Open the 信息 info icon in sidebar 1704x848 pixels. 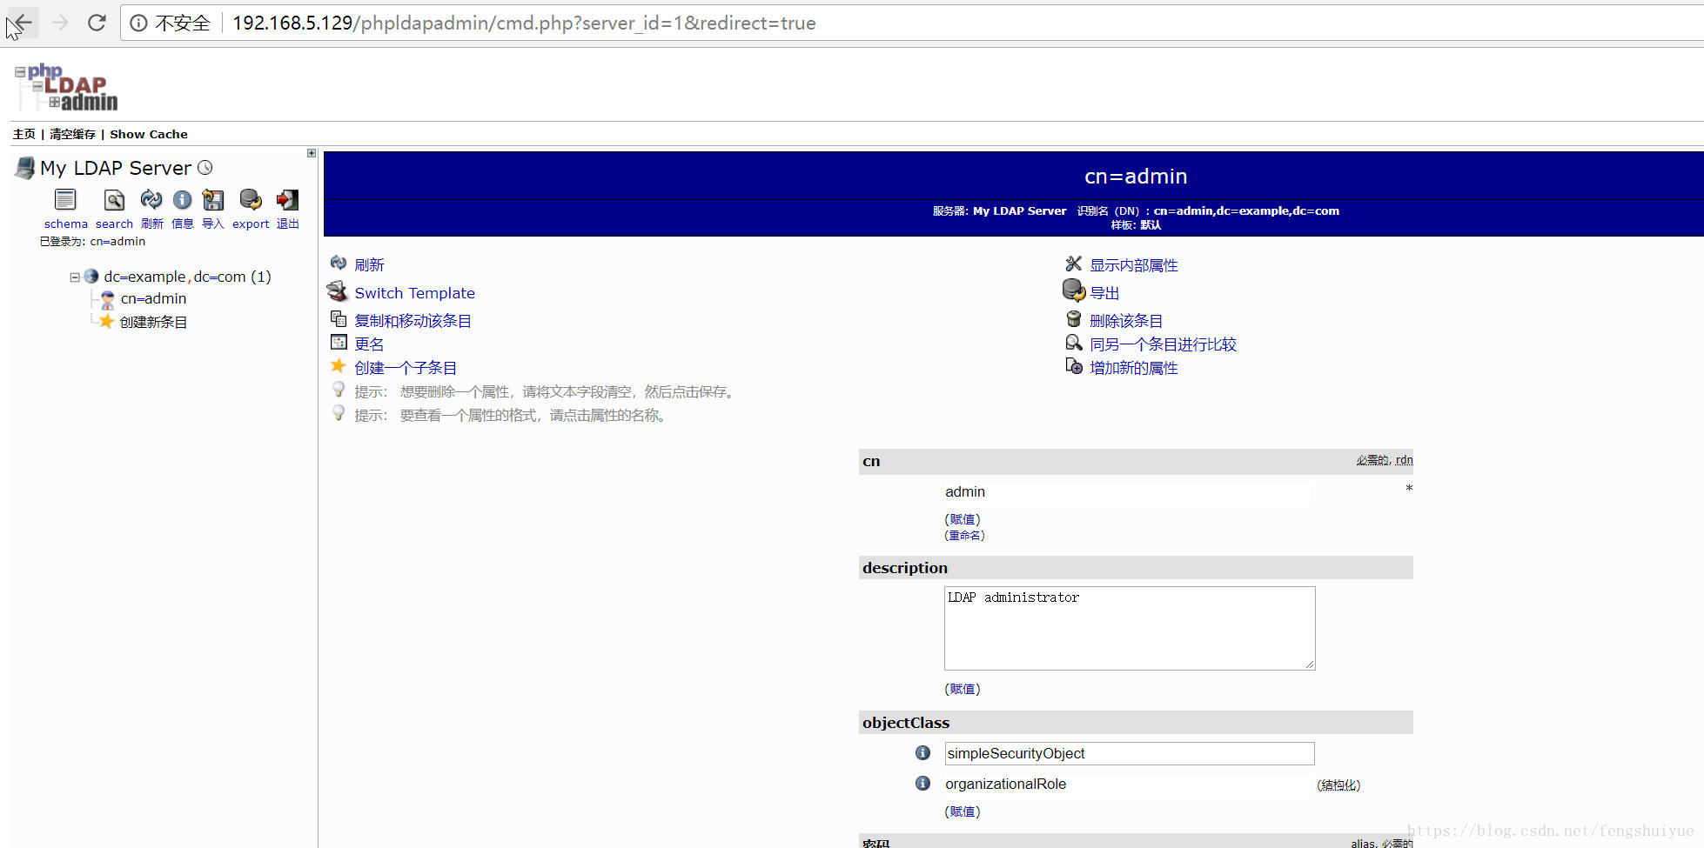pos(182,200)
